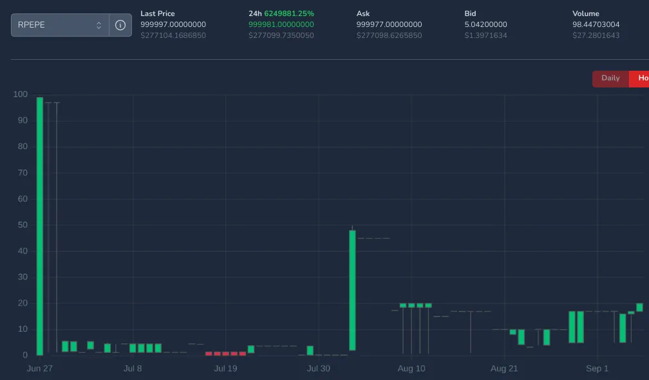The width and height of the screenshot is (649, 380).
Task: Click the Jul 8 x-axis date label
Action: click(133, 368)
